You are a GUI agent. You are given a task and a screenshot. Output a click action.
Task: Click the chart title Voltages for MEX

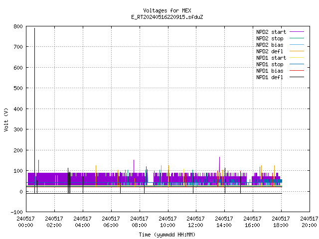167,10
